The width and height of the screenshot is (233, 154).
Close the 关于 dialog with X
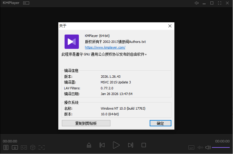(x=170, y=26)
